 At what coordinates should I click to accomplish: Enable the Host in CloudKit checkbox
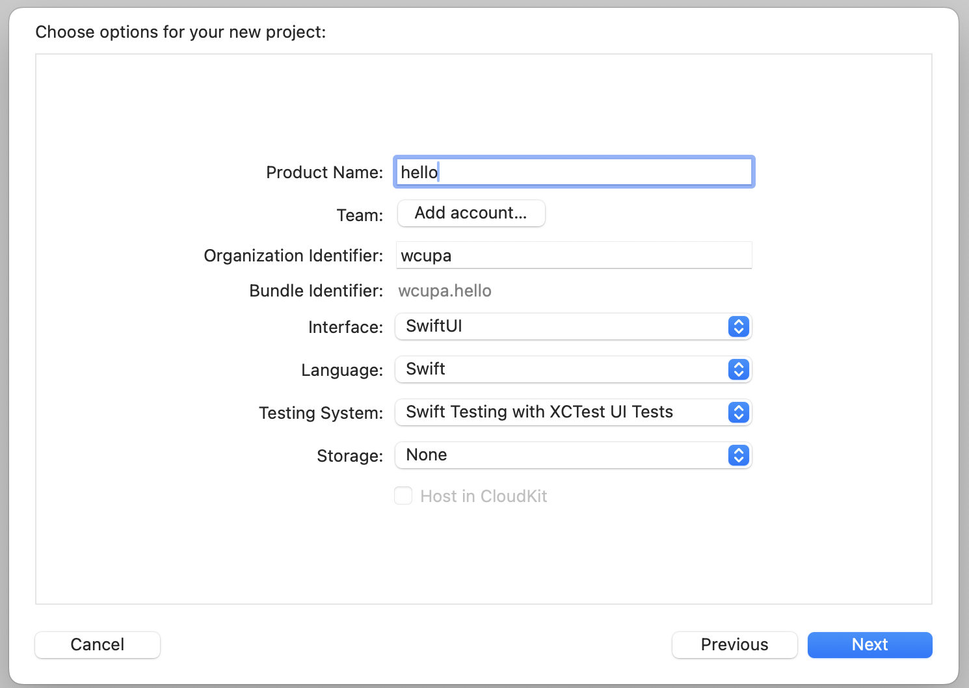pyautogui.click(x=403, y=496)
